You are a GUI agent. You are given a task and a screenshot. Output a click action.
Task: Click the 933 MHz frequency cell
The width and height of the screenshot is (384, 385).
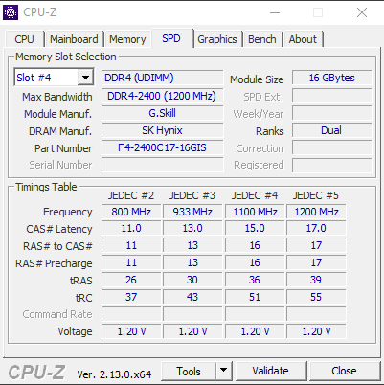point(192,212)
